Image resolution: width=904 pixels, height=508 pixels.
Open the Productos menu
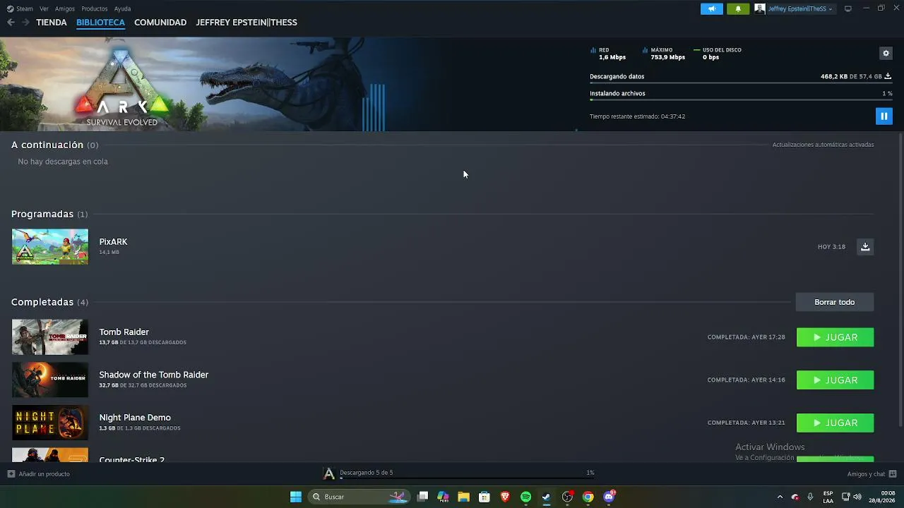(95, 8)
